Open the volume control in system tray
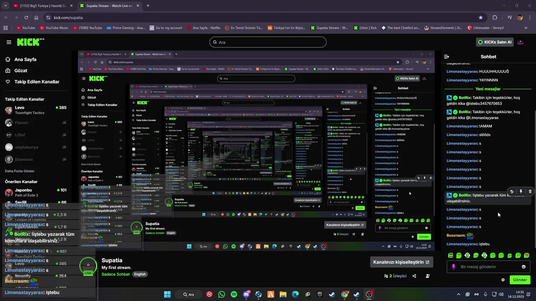536x301 pixels. tap(502, 294)
